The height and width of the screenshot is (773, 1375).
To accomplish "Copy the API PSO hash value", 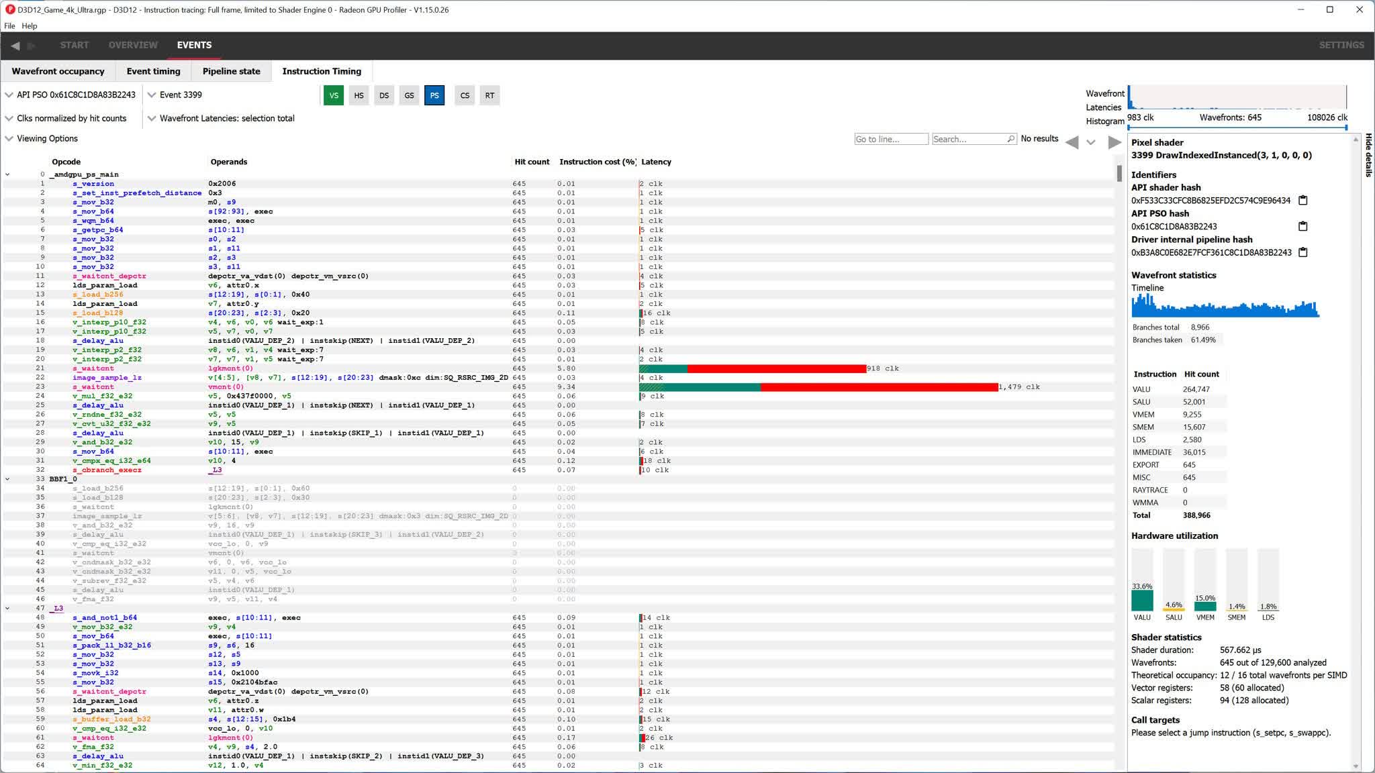I will tap(1302, 226).
